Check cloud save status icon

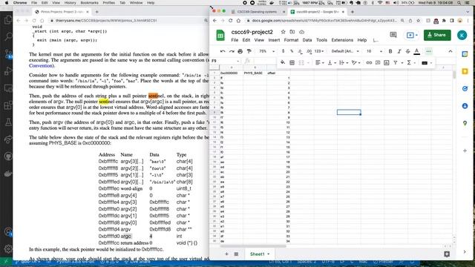(x=302, y=32)
